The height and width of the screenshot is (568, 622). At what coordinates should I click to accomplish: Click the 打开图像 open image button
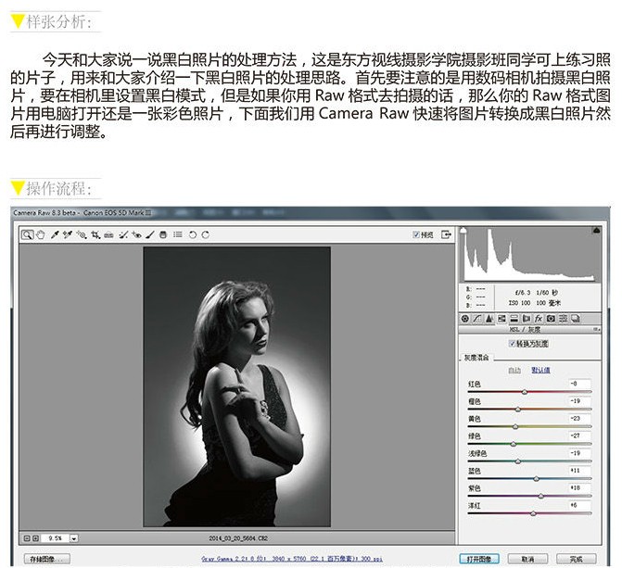(x=479, y=559)
